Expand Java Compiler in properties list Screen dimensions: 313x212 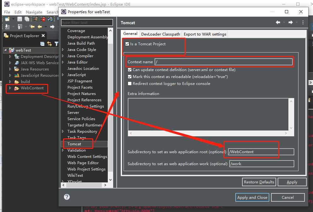(63, 56)
